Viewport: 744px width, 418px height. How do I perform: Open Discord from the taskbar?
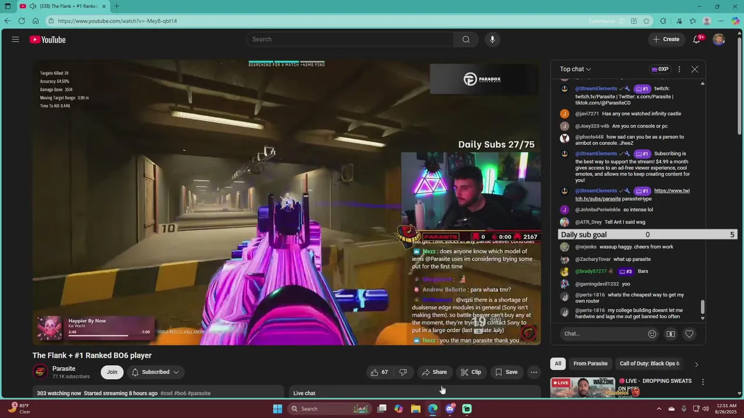450,409
